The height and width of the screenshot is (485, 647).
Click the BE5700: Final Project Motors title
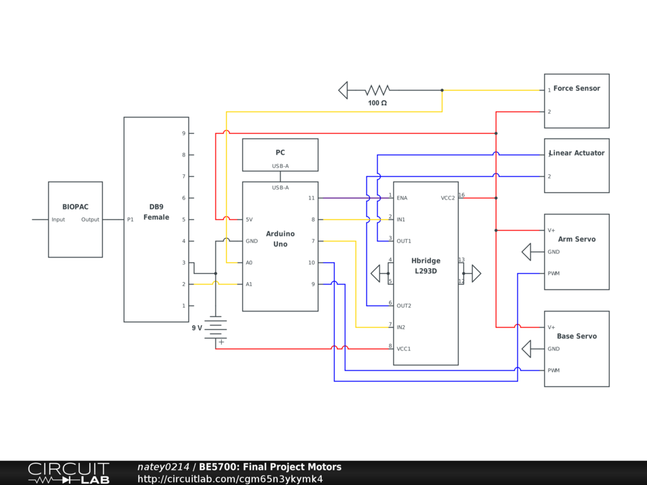point(270,467)
